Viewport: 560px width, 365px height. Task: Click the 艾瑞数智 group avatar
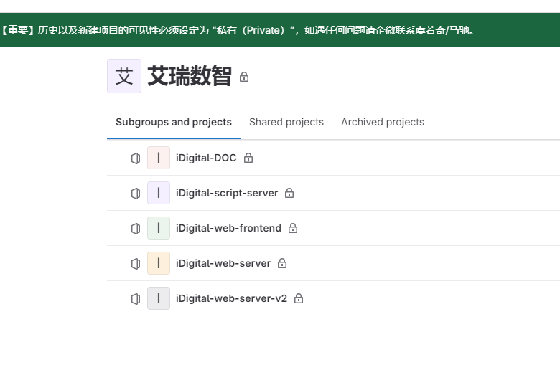[x=124, y=76]
